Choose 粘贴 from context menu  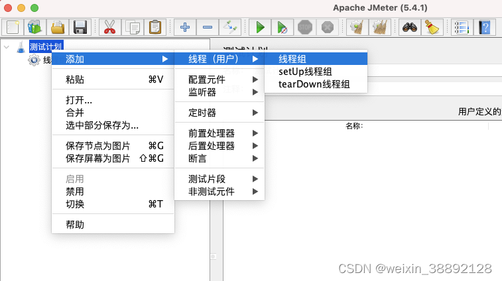pyautogui.click(x=113, y=80)
